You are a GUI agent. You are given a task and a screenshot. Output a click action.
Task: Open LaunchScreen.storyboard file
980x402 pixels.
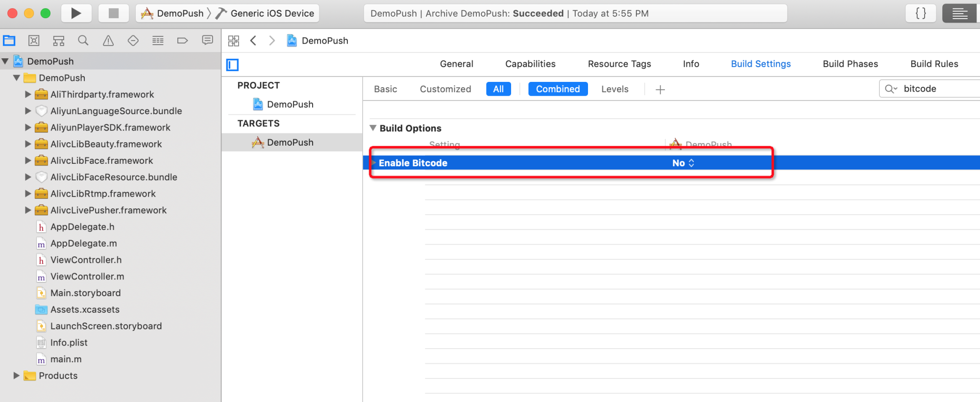point(106,326)
